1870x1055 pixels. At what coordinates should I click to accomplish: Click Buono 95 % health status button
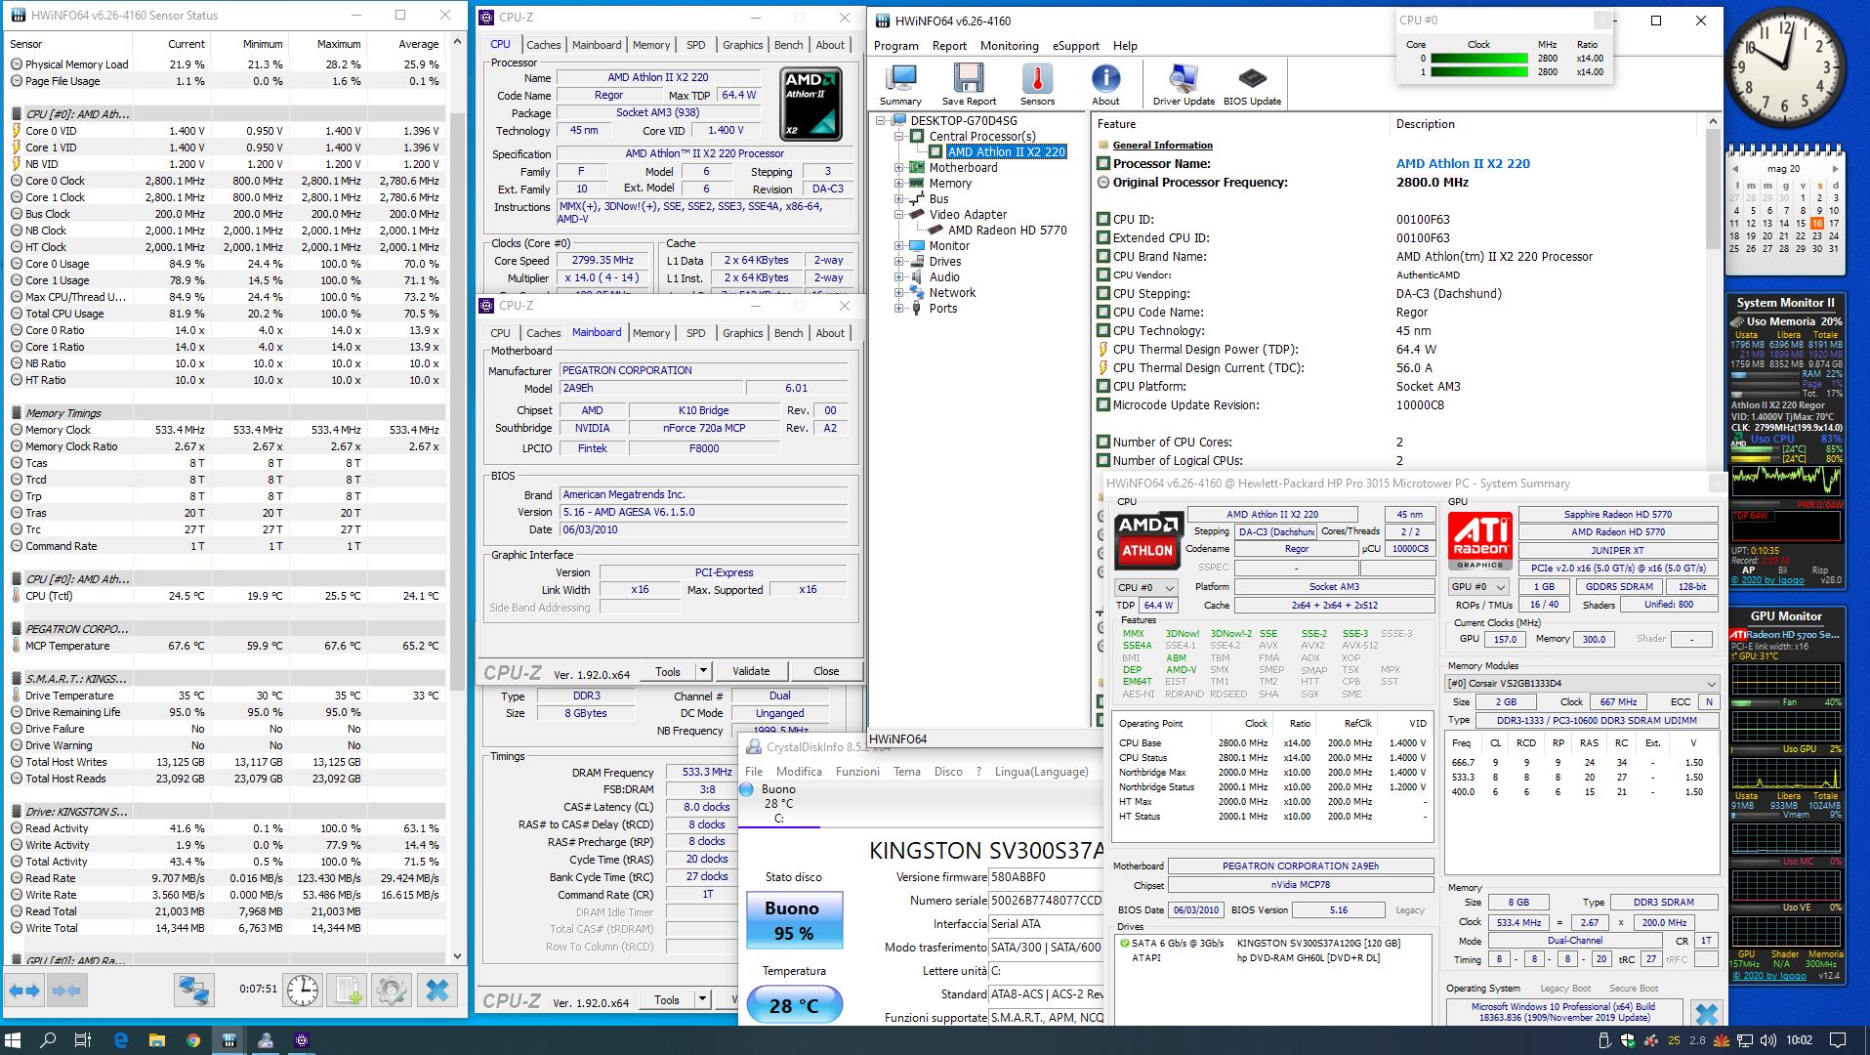coord(794,920)
